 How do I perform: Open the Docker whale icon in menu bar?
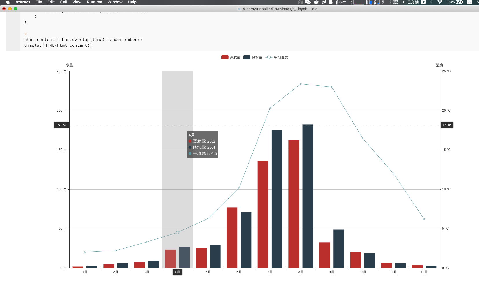(x=316, y=2)
